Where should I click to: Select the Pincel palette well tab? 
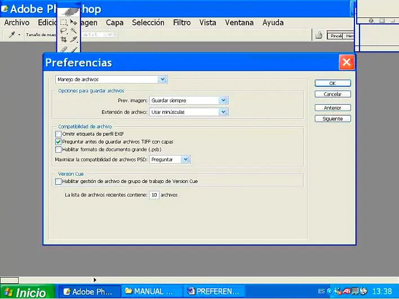coord(335,36)
